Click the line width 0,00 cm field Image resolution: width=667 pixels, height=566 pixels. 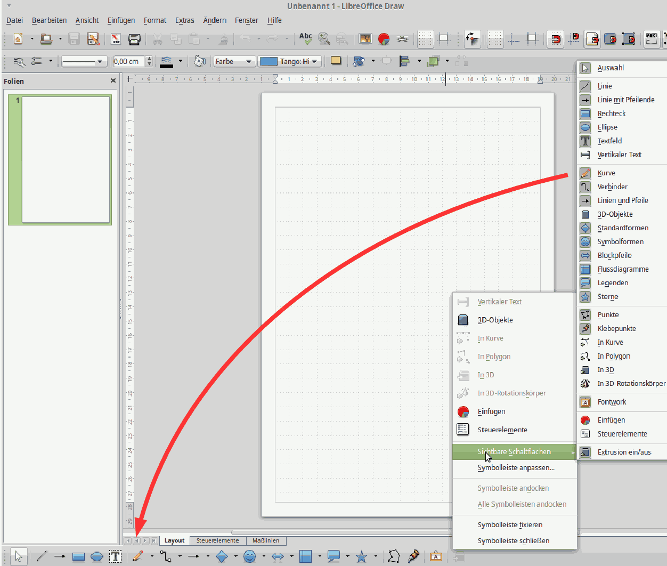(128, 61)
